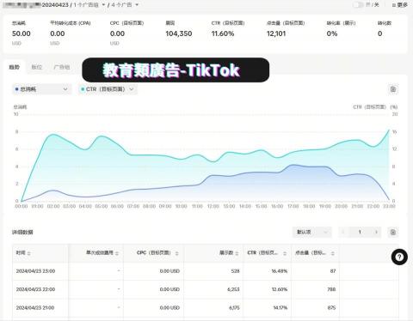The width and height of the screenshot is (413, 321).
Task: Click the 点击量 value 12,101
Action: tap(276, 33)
